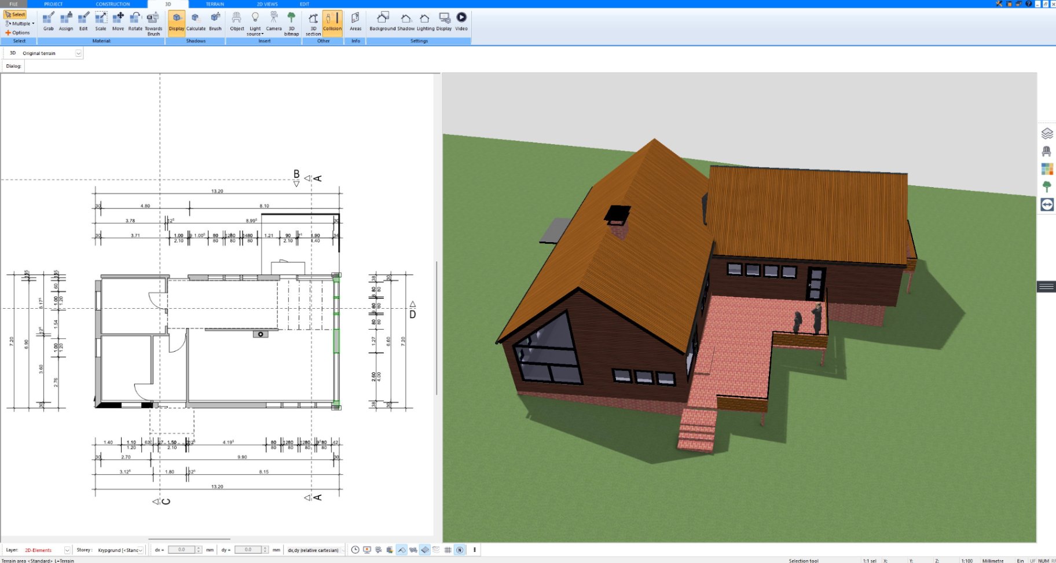Screen dimensions: 1056x563
Task: Open Background settings
Action: tap(383, 21)
